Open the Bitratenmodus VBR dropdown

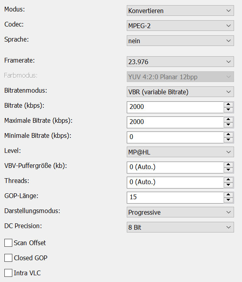pos(180,92)
